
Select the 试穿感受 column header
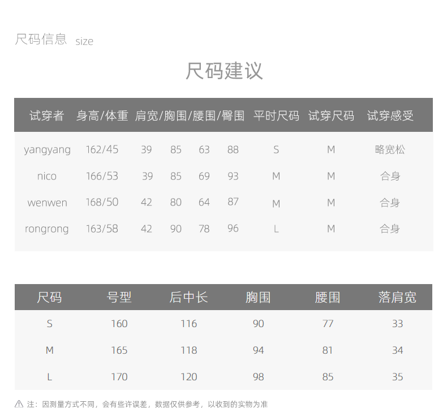point(390,116)
